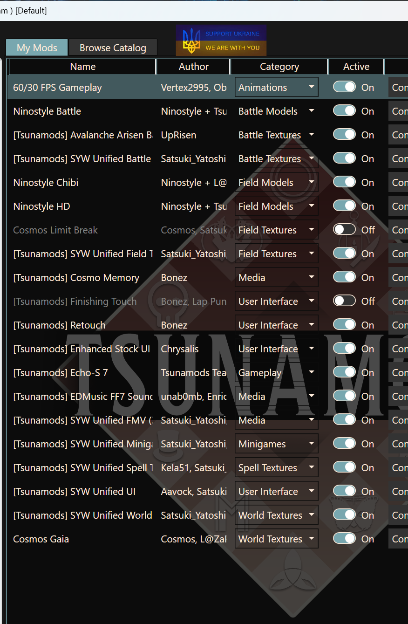This screenshot has height=624, width=408.
Task: Open Configure button for Cosmos Gaia
Action: [x=398, y=539]
